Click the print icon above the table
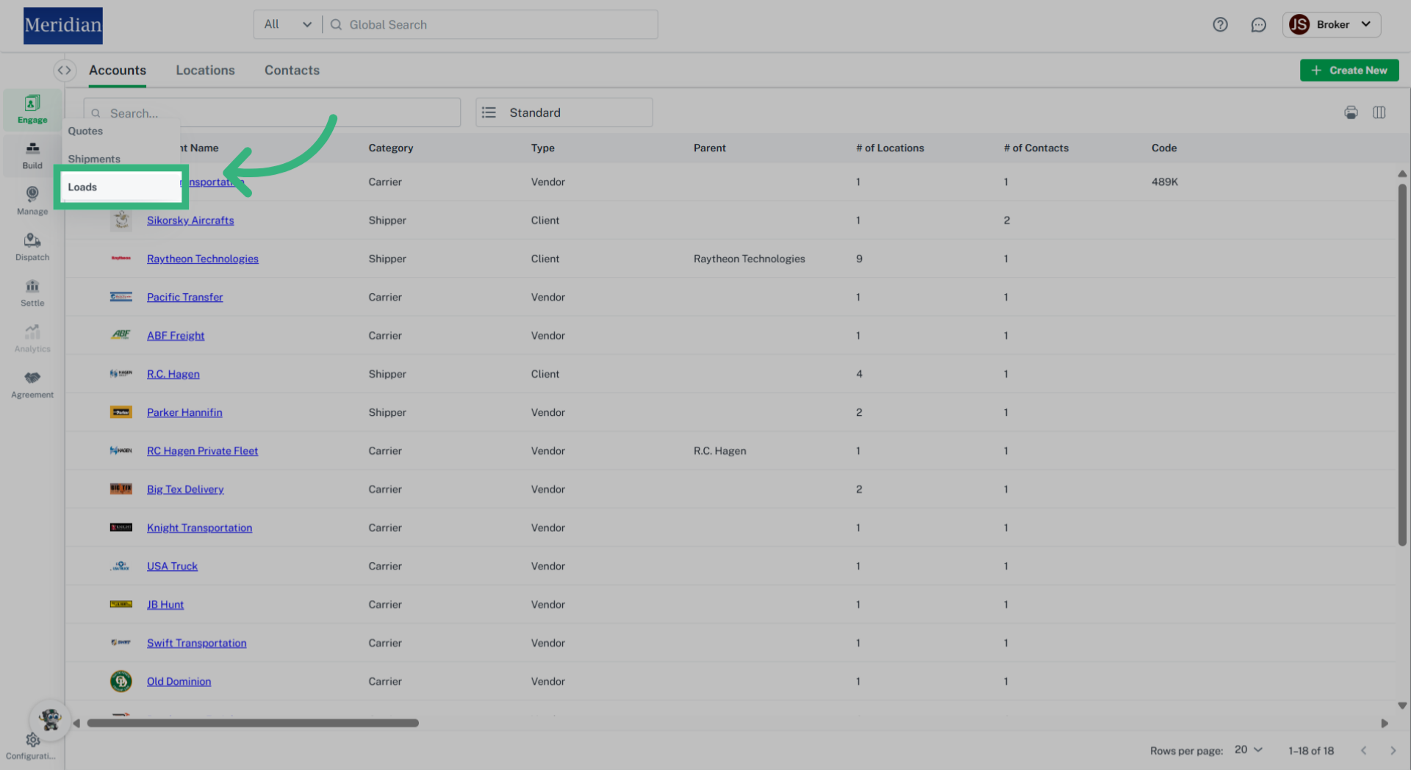Image resolution: width=1411 pixels, height=770 pixels. (x=1351, y=112)
